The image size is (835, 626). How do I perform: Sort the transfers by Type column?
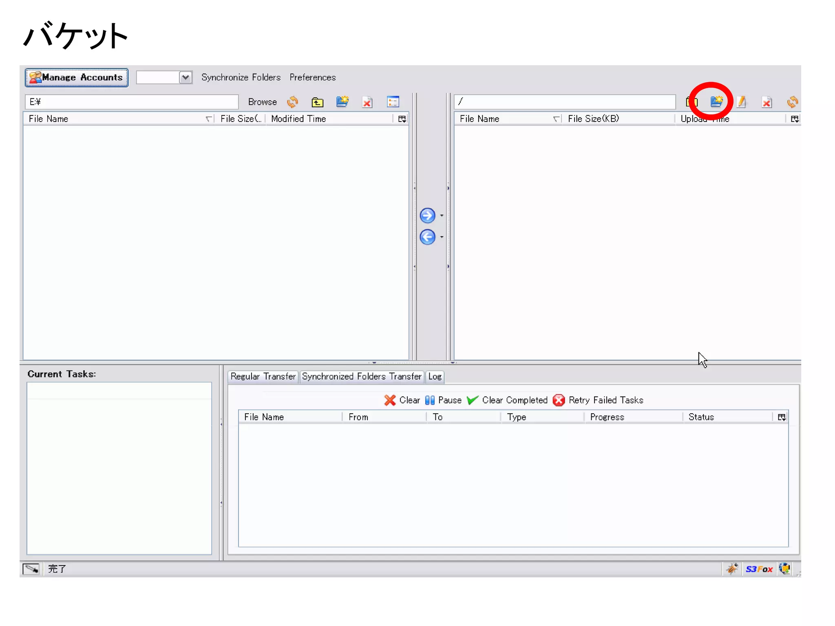(543, 417)
